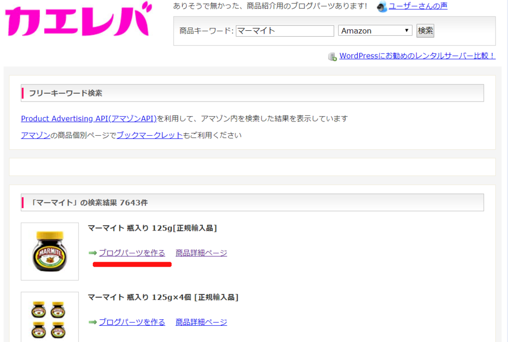Follow the アマゾン link
This screenshot has height=342, width=508.
[36, 135]
